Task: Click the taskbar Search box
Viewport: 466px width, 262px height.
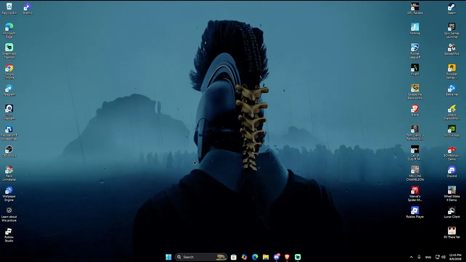Action: pos(201,257)
